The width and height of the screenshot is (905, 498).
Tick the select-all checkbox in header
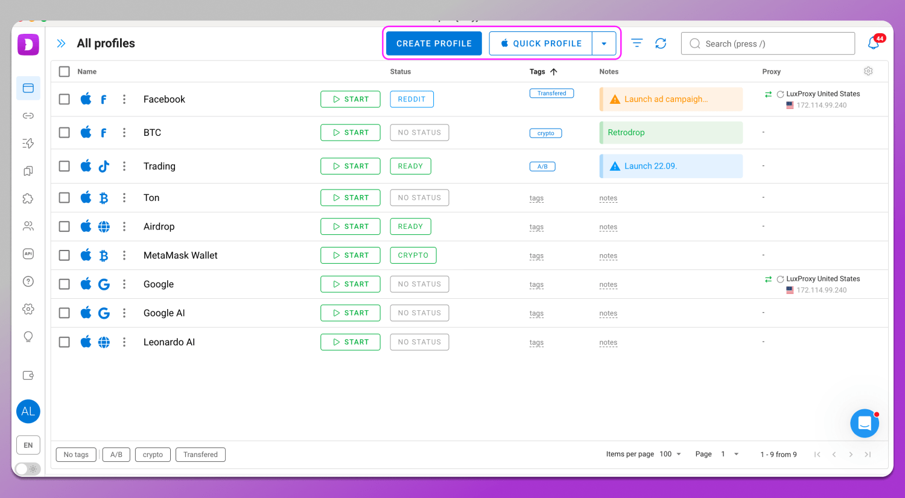pos(65,72)
